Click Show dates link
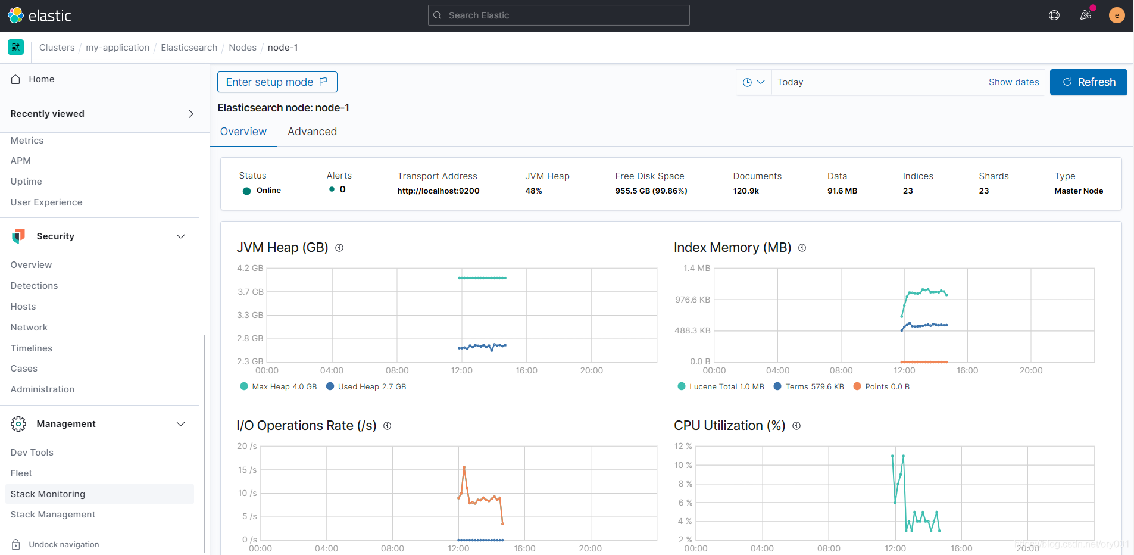Screen dimensions: 1134x555 (1014, 82)
